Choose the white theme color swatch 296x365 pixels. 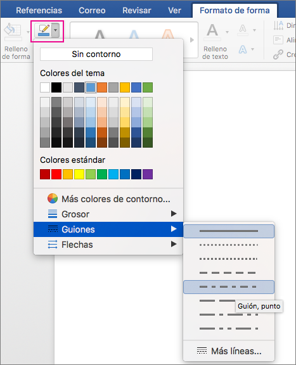point(45,87)
